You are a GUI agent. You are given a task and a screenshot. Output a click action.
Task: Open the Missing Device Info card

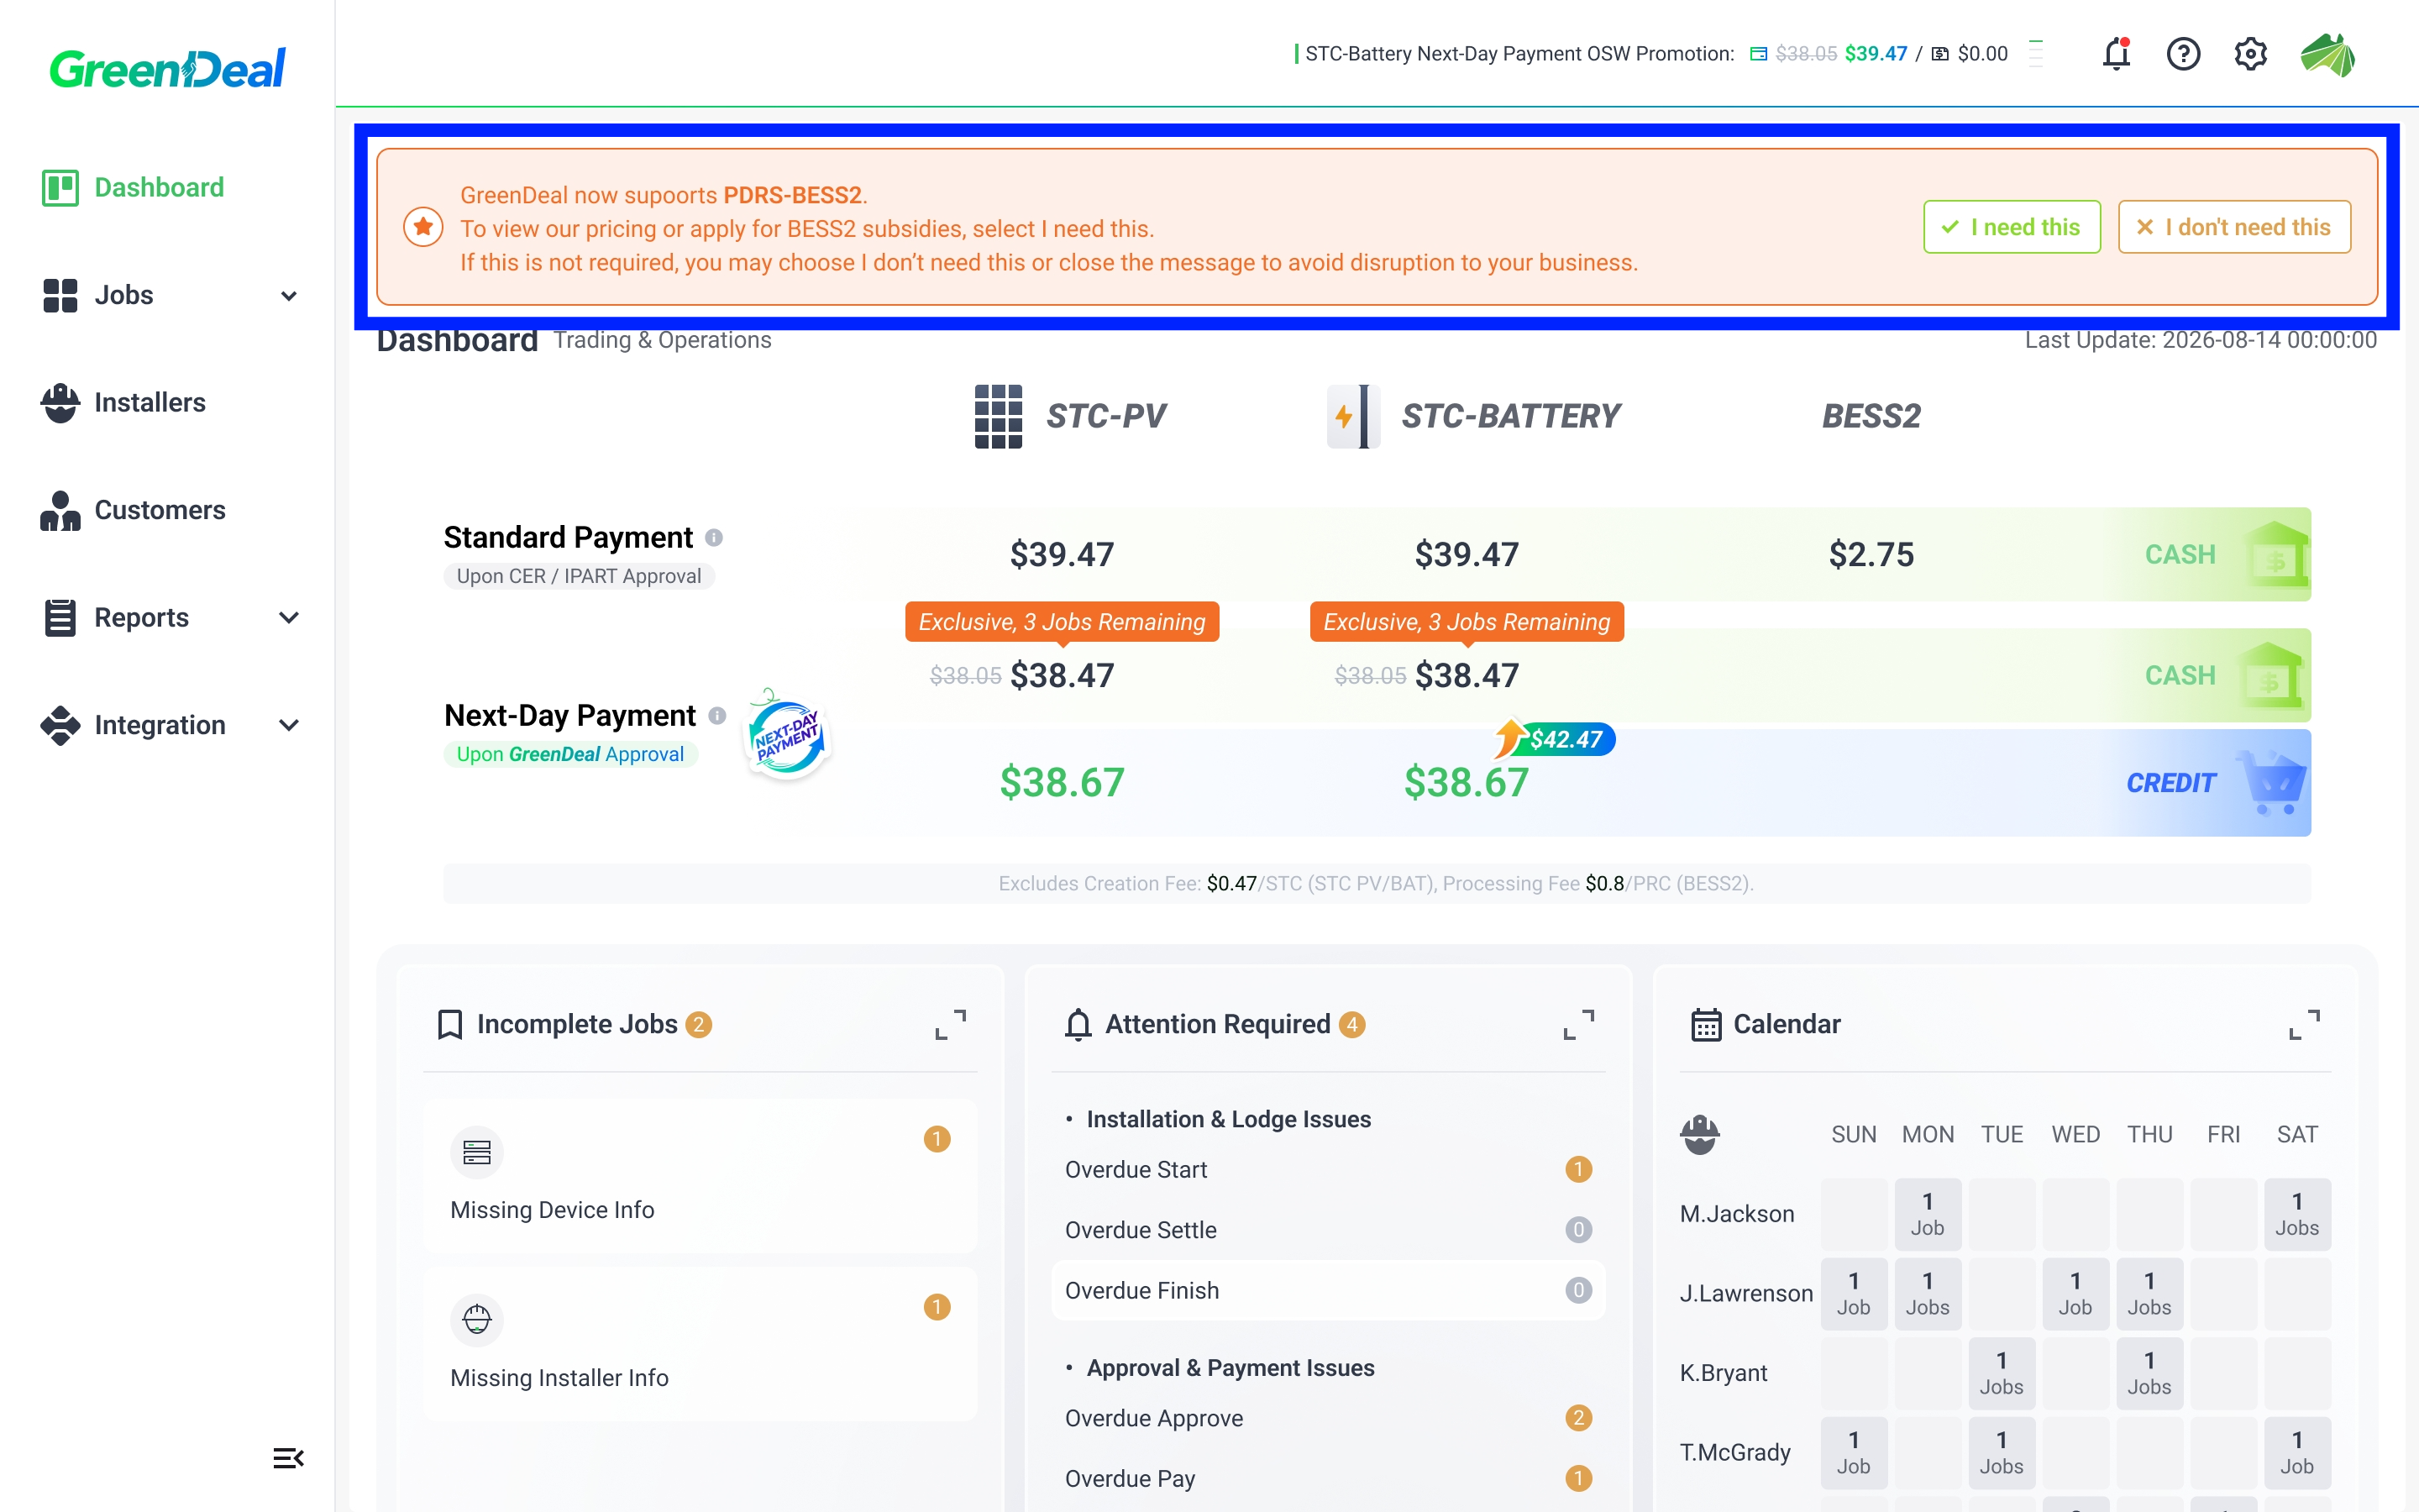(700, 1176)
